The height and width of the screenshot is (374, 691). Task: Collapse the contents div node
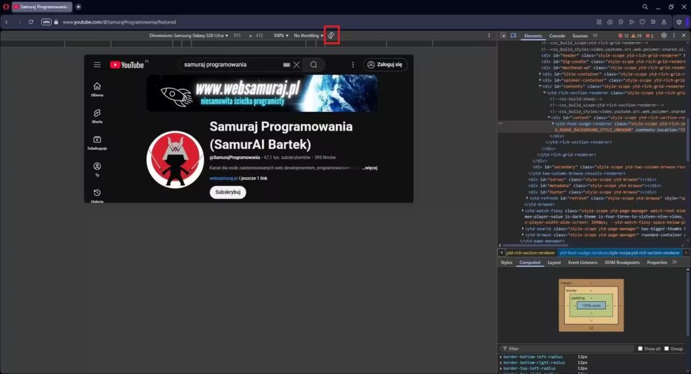540,86
